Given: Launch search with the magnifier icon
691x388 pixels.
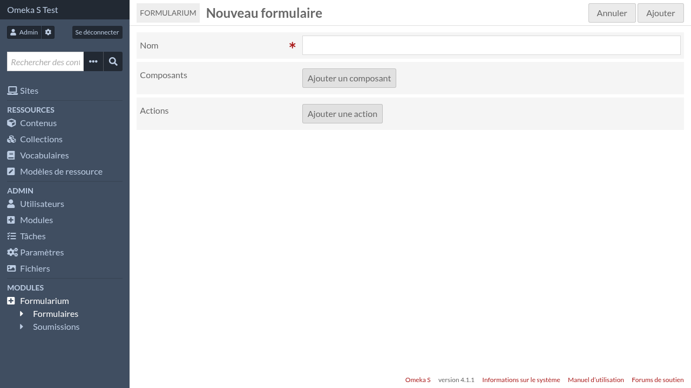Looking at the screenshot, I should [113, 61].
